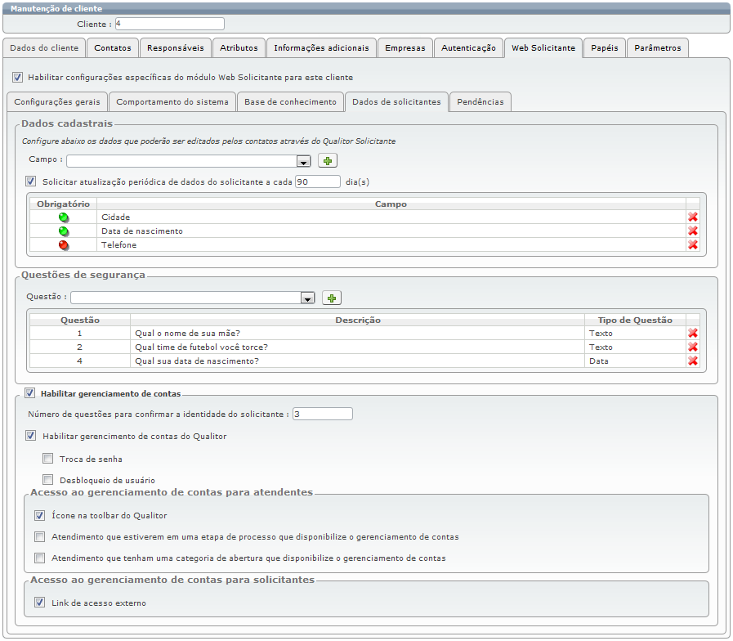The height and width of the screenshot is (641, 733).
Task: Enable Desbloqueio de usuário option
Action: [47, 480]
